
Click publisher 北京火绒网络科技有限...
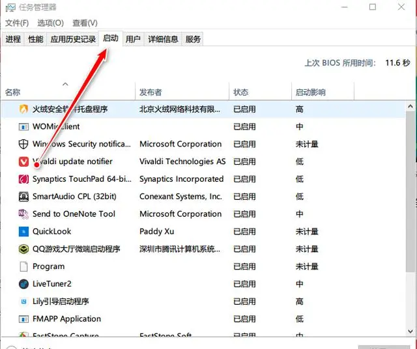click(180, 109)
